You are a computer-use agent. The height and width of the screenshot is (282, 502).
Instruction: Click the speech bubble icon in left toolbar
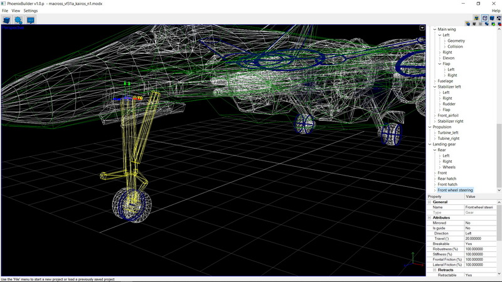(30, 20)
